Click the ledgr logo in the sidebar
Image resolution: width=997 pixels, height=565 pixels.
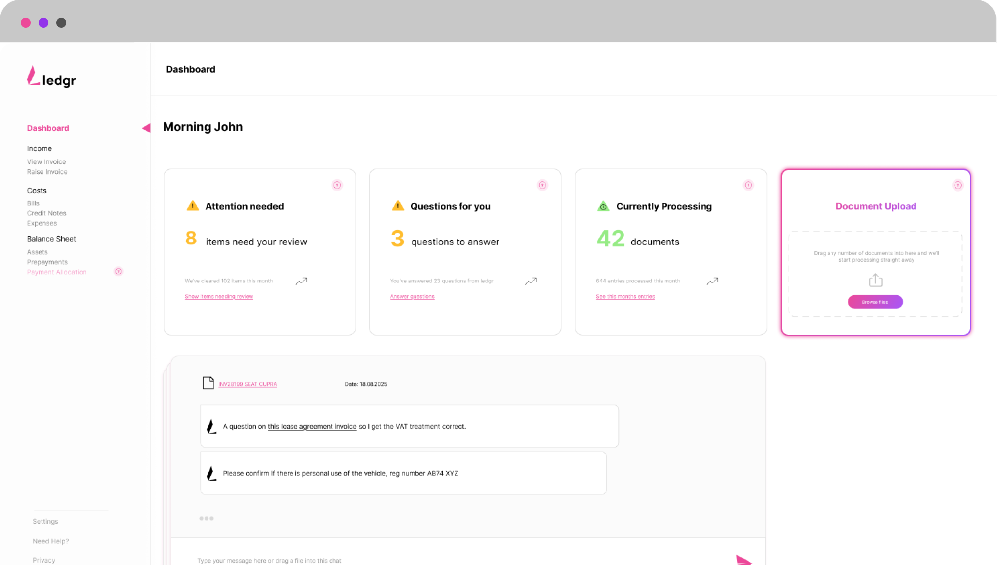pos(51,78)
